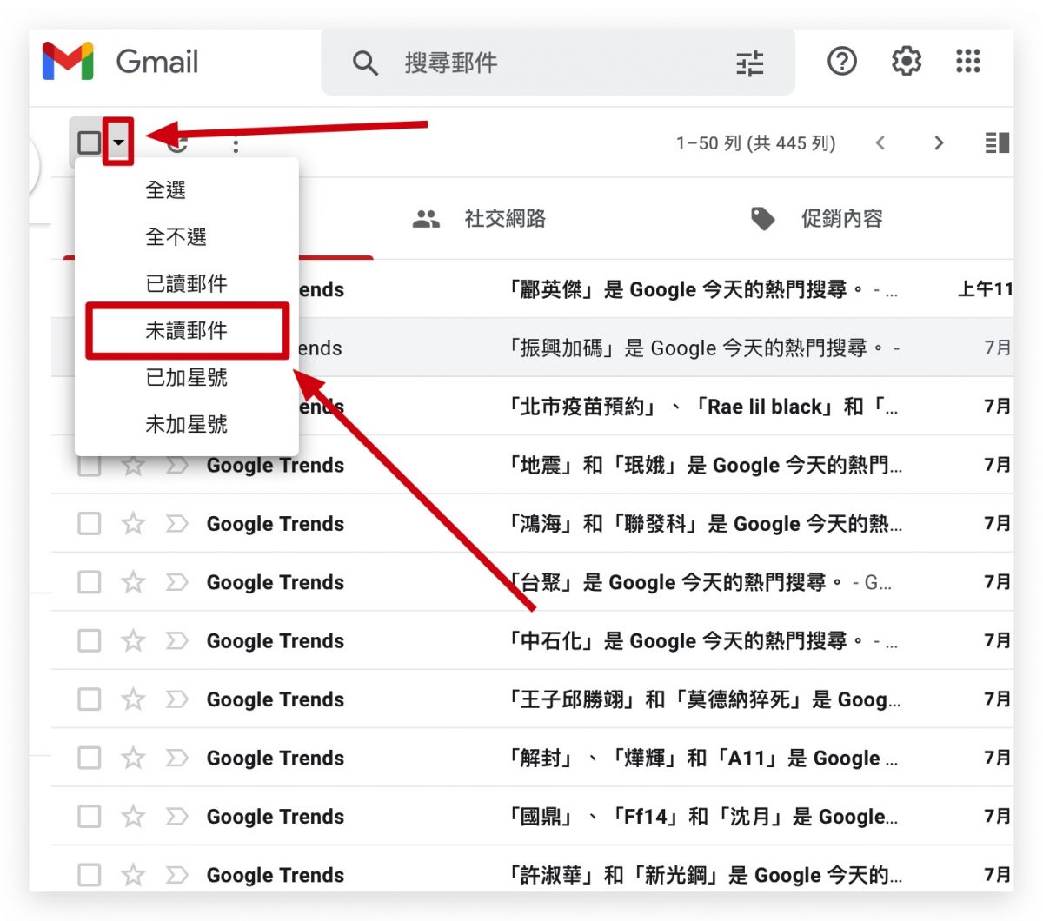Mark the 「中石化」 email as important
Screen dimensions: 1043x921
pyautogui.click(x=177, y=641)
